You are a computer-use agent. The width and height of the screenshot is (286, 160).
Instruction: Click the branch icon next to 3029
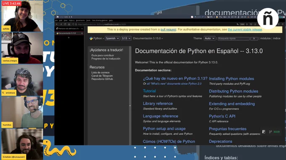pos(270,132)
